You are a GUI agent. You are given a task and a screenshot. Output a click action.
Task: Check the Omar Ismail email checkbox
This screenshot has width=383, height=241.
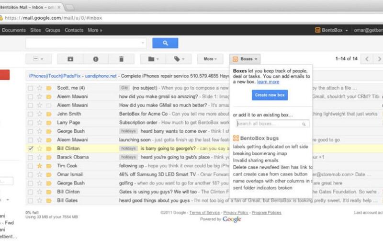coord(30,175)
